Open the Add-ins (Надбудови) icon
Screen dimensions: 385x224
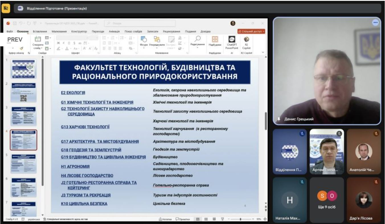215,39
